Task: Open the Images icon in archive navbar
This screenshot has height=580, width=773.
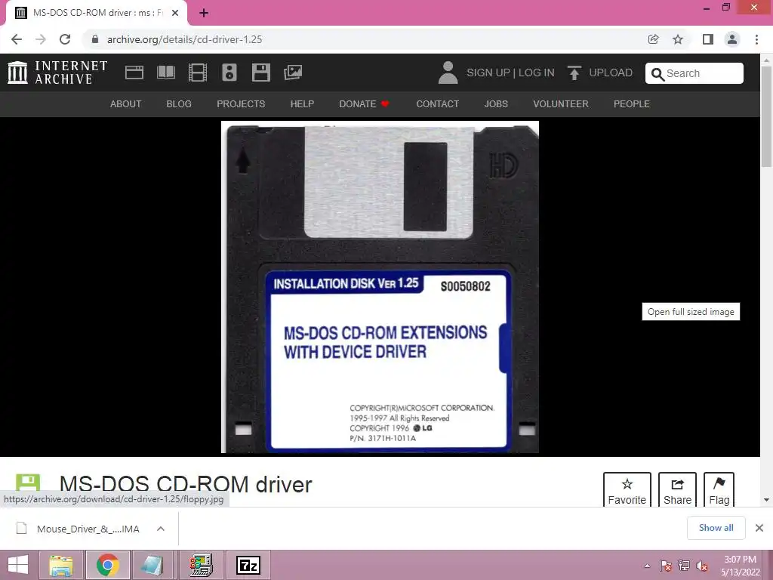Action: coord(293,72)
